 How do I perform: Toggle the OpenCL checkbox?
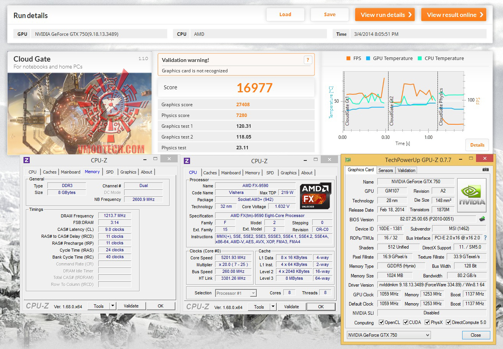(381, 322)
